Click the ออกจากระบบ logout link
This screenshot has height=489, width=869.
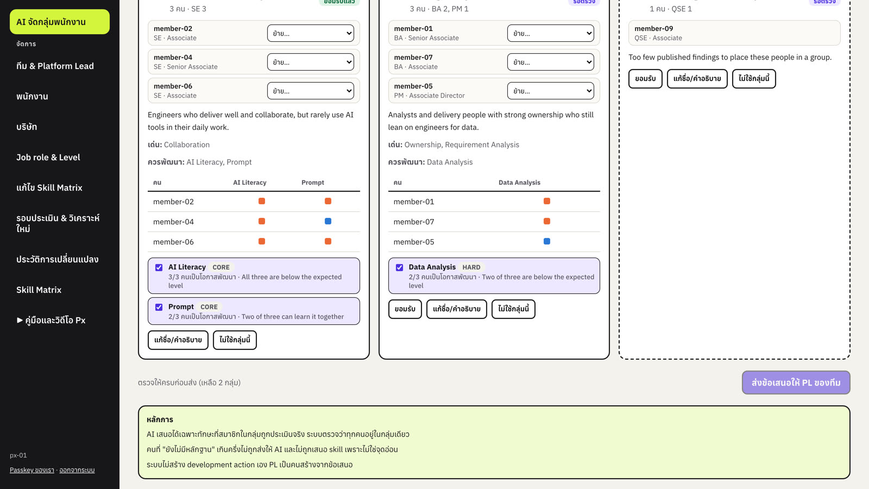(77, 470)
